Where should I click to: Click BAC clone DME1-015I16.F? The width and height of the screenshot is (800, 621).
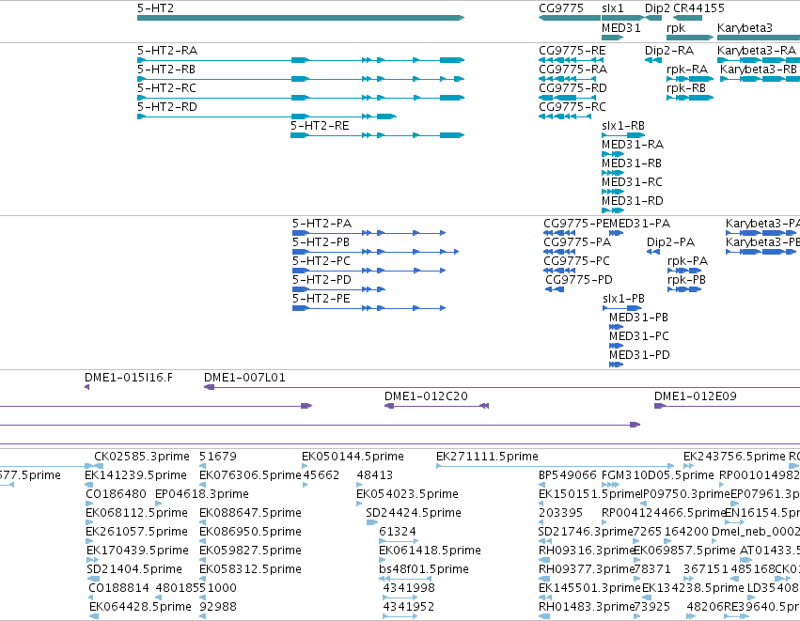(x=86, y=387)
